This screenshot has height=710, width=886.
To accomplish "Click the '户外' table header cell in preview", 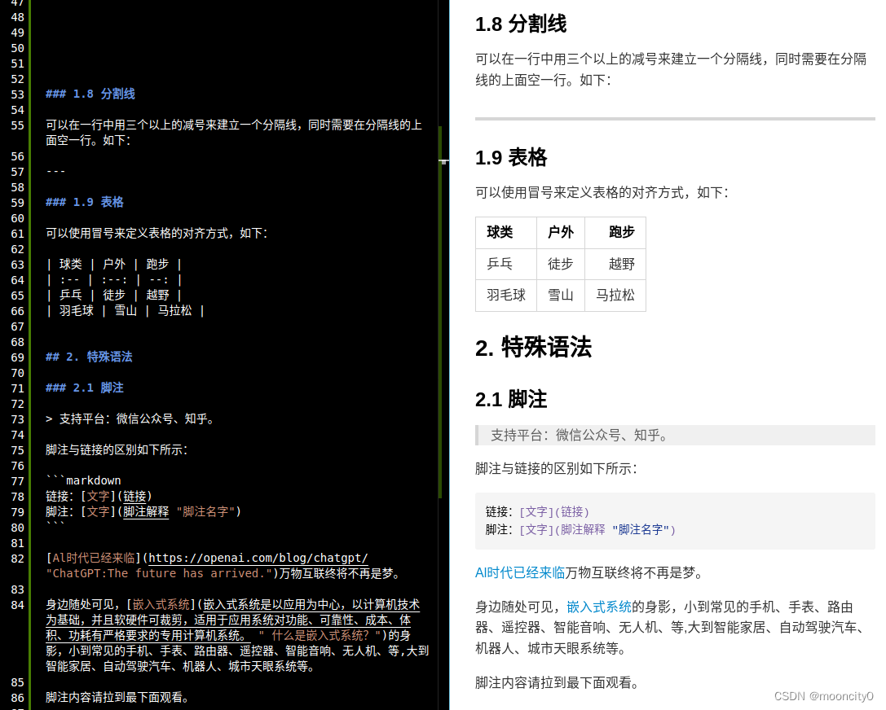I will pyautogui.click(x=561, y=232).
